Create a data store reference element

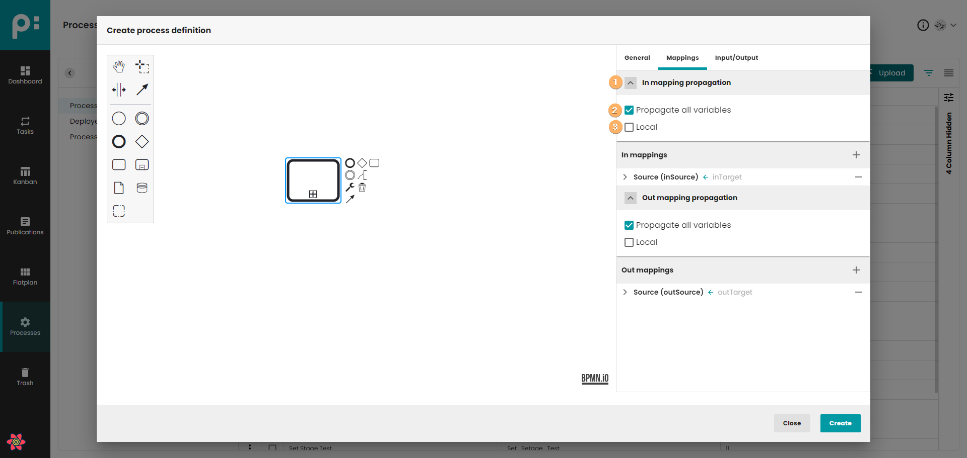pyautogui.click(x=142, y=188)
